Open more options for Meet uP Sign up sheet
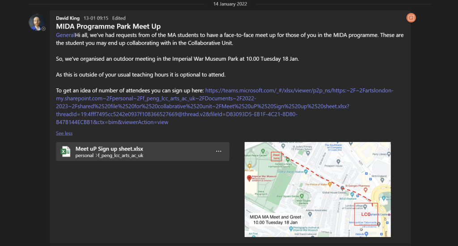 [219, 151]
